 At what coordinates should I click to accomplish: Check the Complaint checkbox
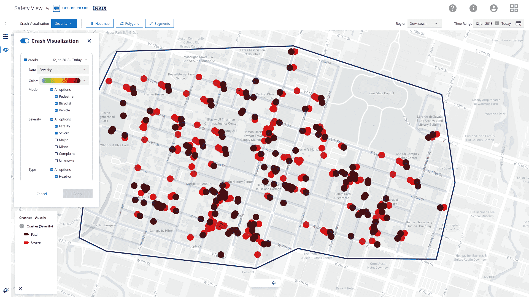click(56, 154)
